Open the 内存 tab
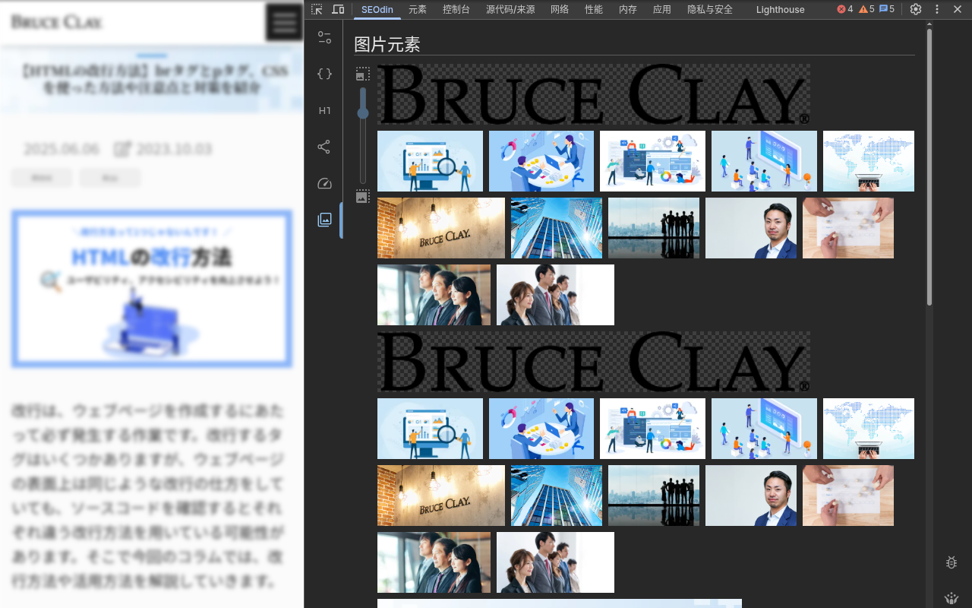 click(628, 9)
